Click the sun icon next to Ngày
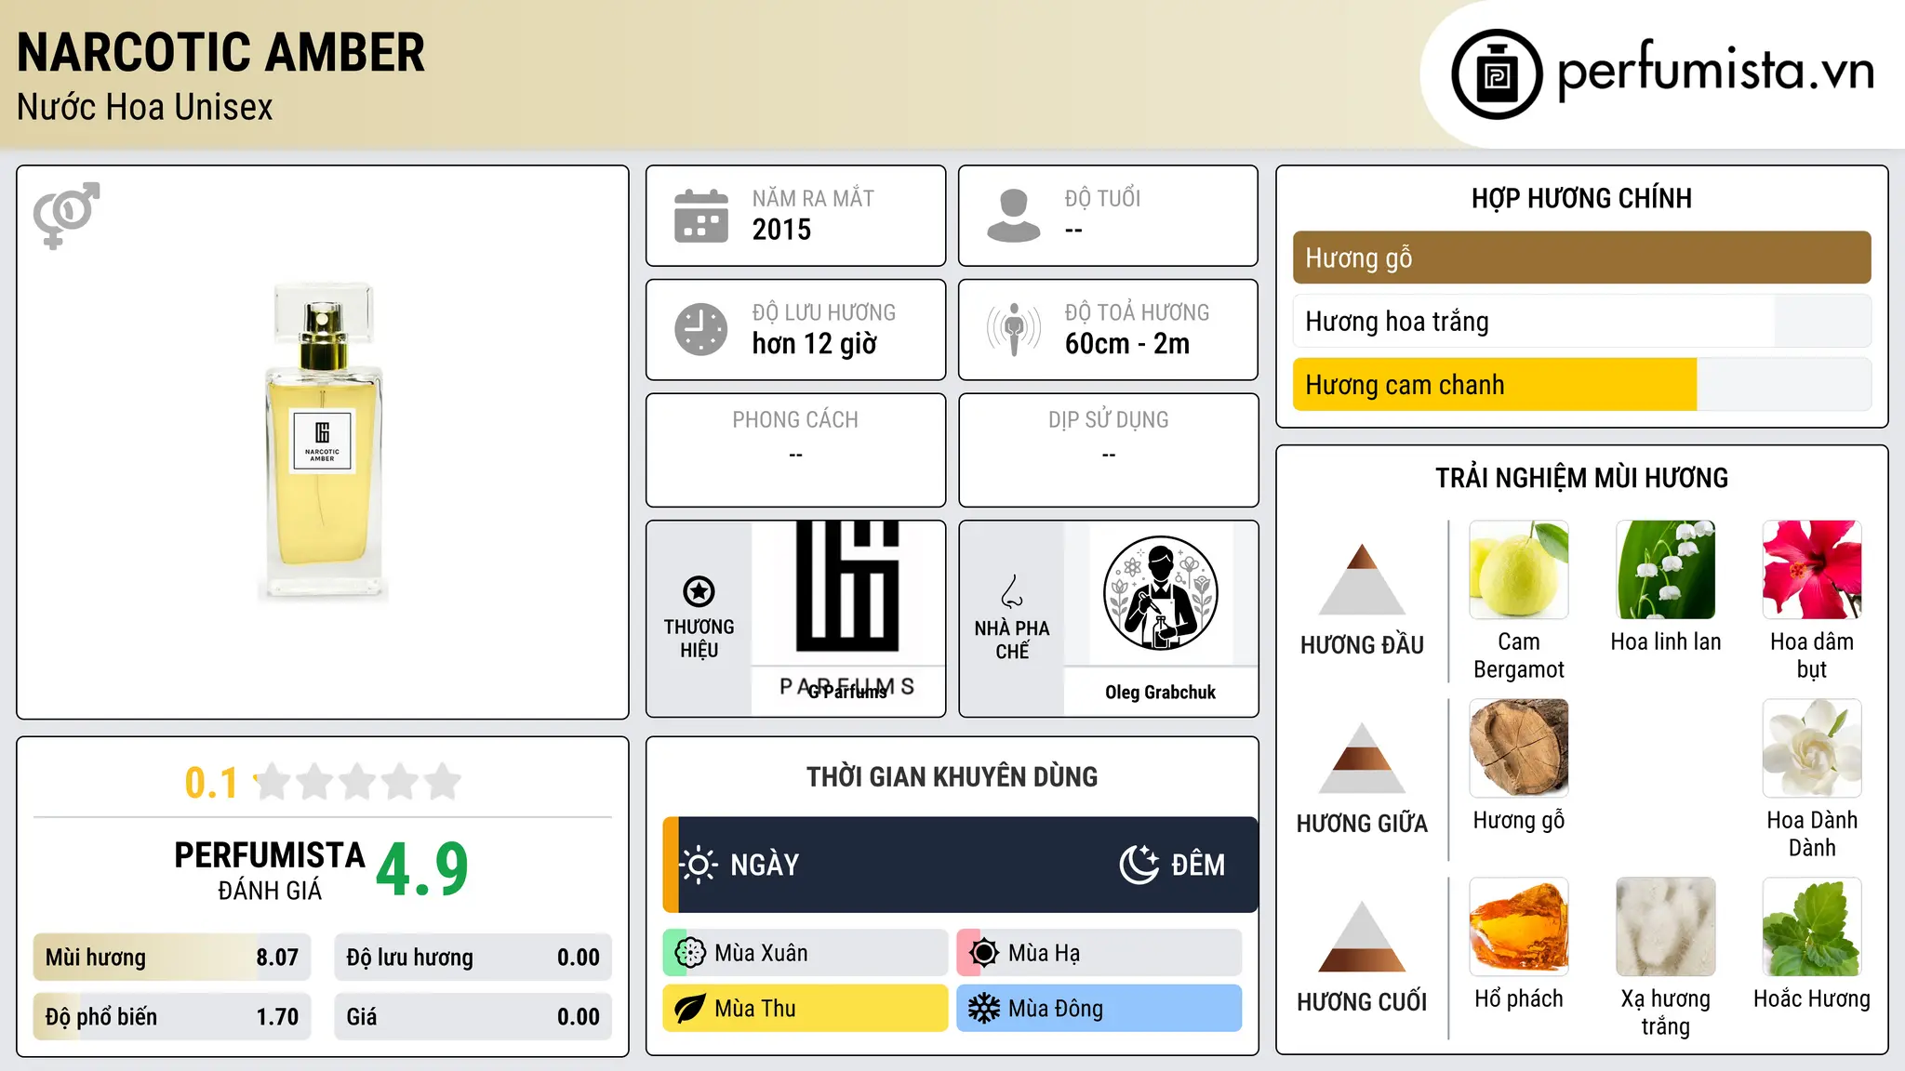This screenshot has height=1071, width=1905. click(699, 865)
